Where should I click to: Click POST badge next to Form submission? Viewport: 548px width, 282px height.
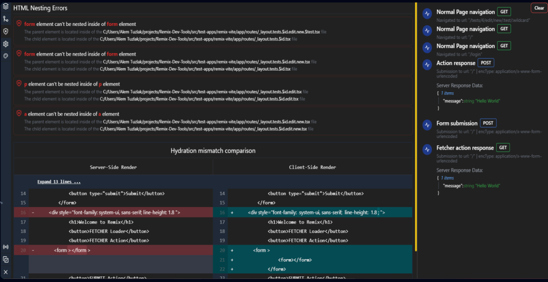click(488, 123)
